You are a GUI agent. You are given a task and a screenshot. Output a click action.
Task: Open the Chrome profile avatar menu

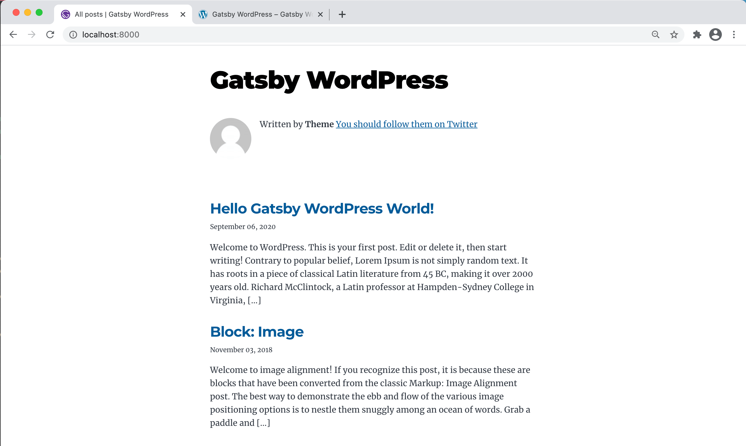(715, 35)
